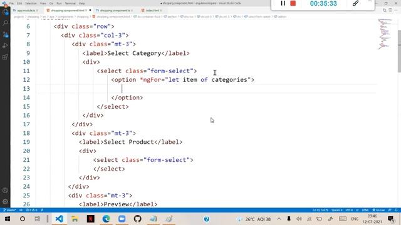Open the File menu
The width and height of the screenshot is (401, 225).
tap(11, 3)
